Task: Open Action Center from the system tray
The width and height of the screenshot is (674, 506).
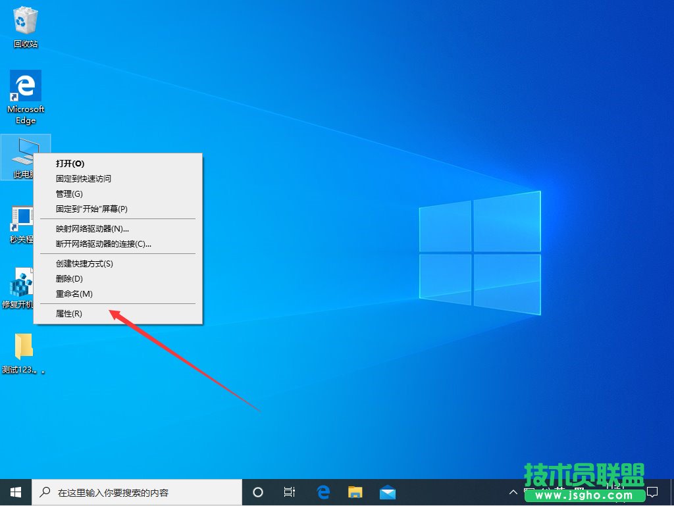Action: pyautogui.click(x=652, y=492)
